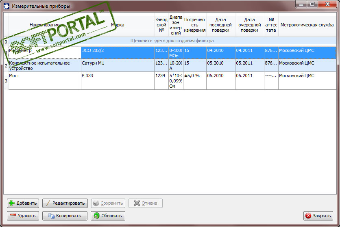This screenshot has width=340, height=227.
Task: Maximize the Измерительные приборы window
Action: (312, 4)
